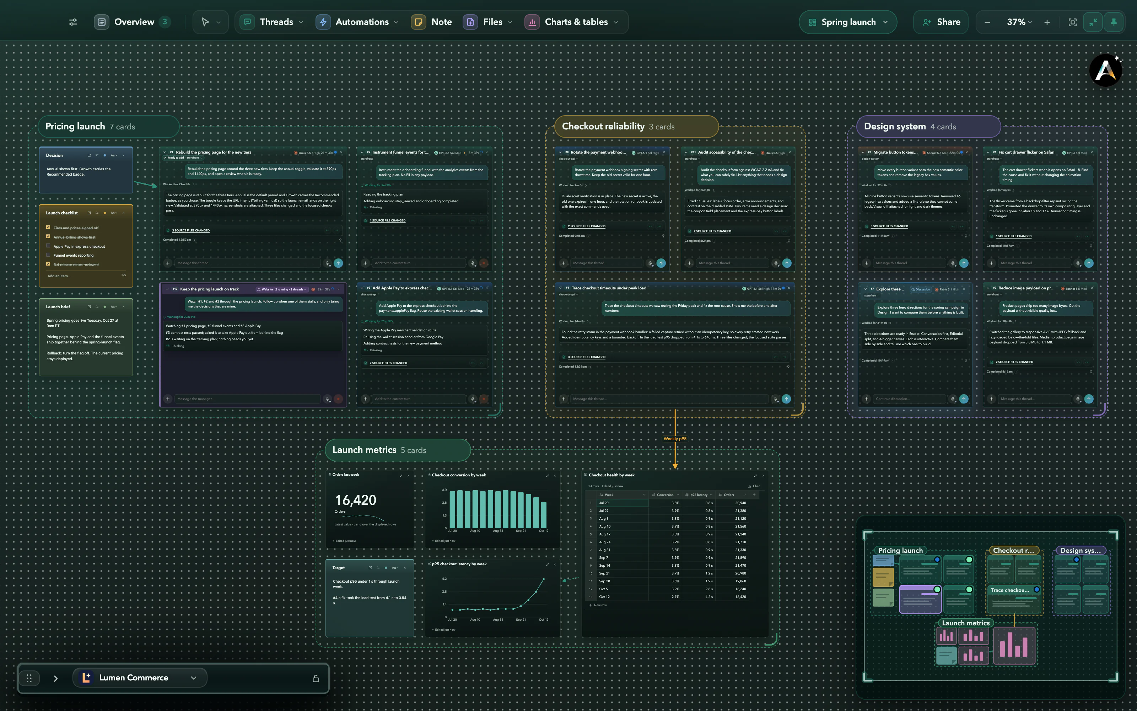Expand the Checkout health by week table
Screen dimensions: 1137x711
click(755, 475)
